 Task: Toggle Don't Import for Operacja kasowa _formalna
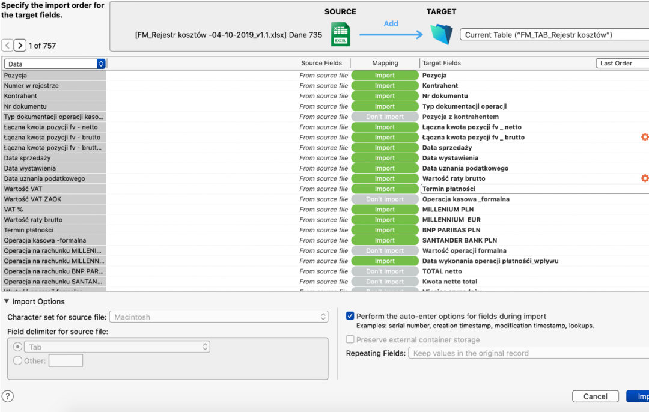[x=385, y=199]
